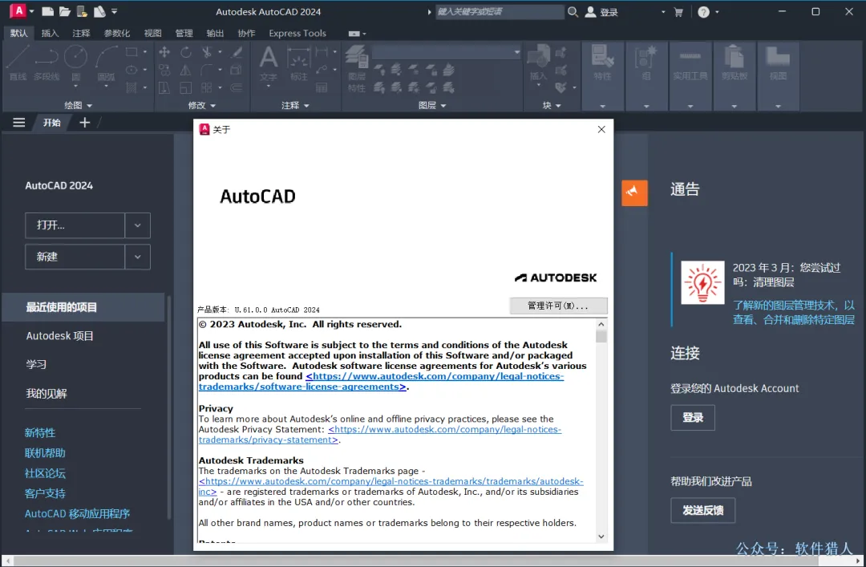Switch to the 插入 ribbon tab
This screenshot has height=567, width=866.
(50, 33)
